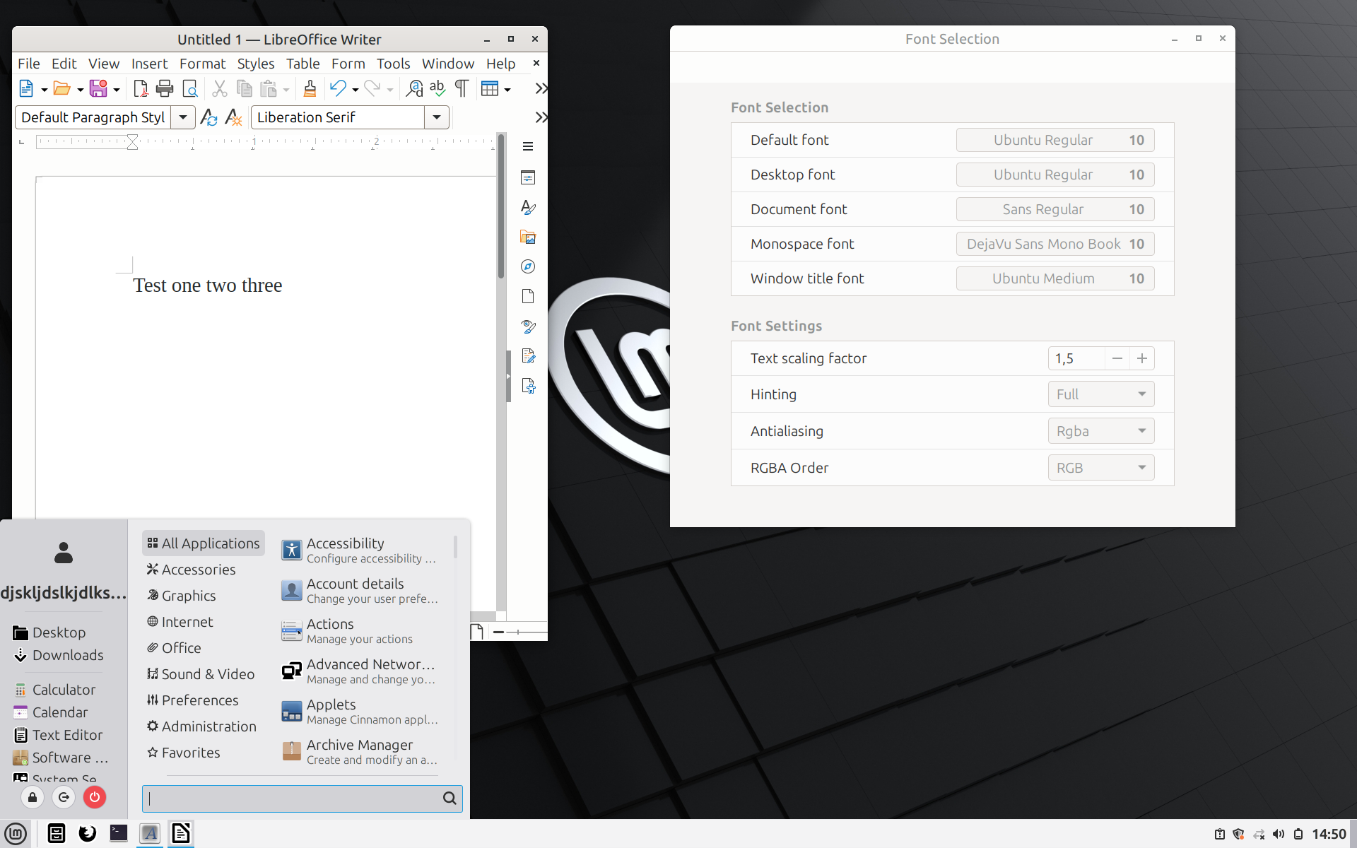Expand the insert table dropdown arrow
Viewport: 1357px width, 848px height.
(x=507, y=90)
